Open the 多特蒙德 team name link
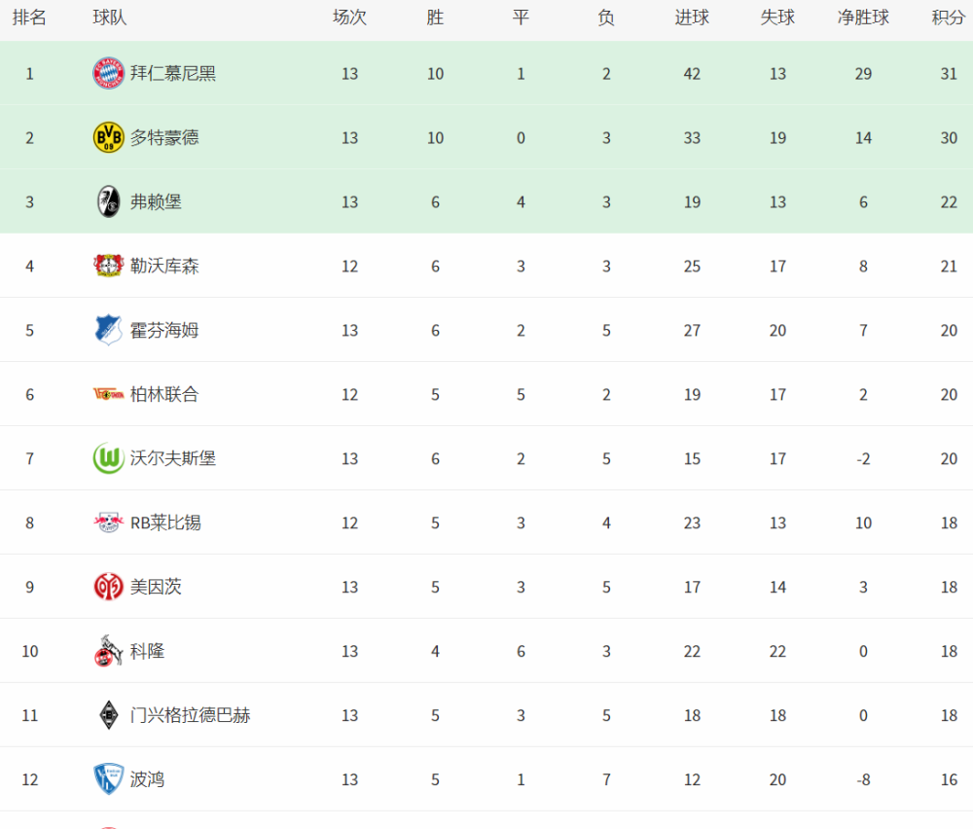 click(x=164, y=137)
